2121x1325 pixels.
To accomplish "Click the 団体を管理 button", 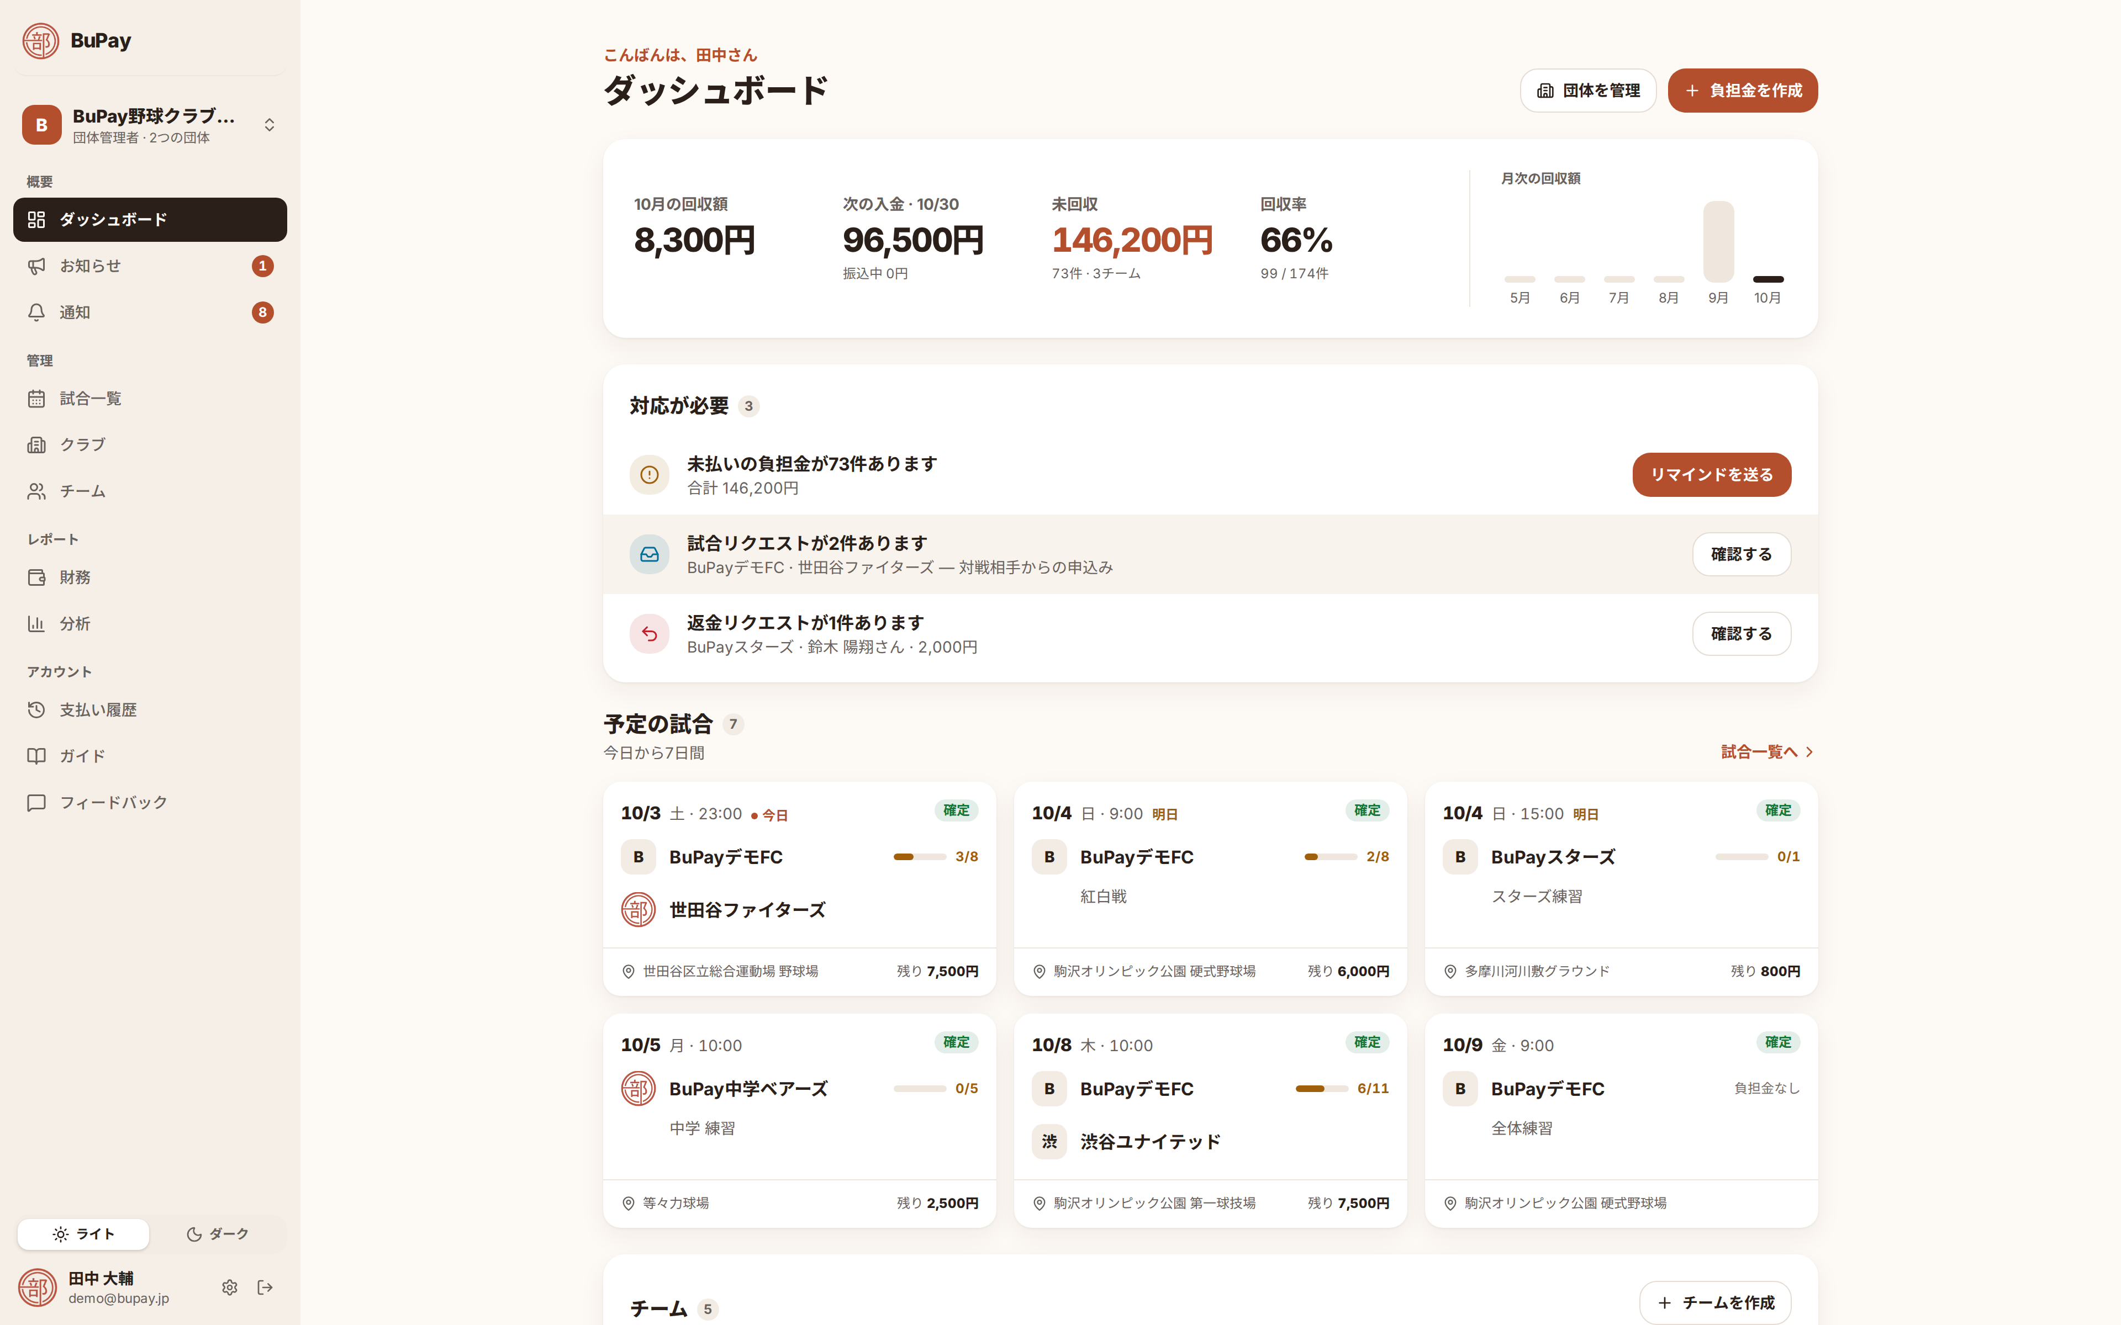I will pos(1588,90).
